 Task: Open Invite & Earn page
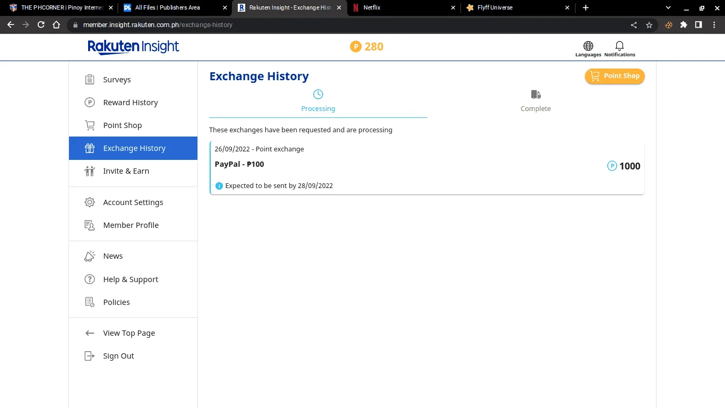[133, 171]
